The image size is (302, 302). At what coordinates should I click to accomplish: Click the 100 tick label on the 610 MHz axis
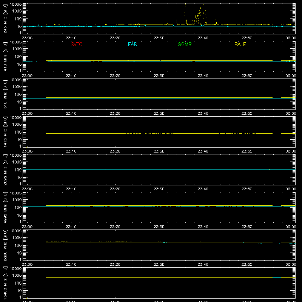click(x=18, y=94)
